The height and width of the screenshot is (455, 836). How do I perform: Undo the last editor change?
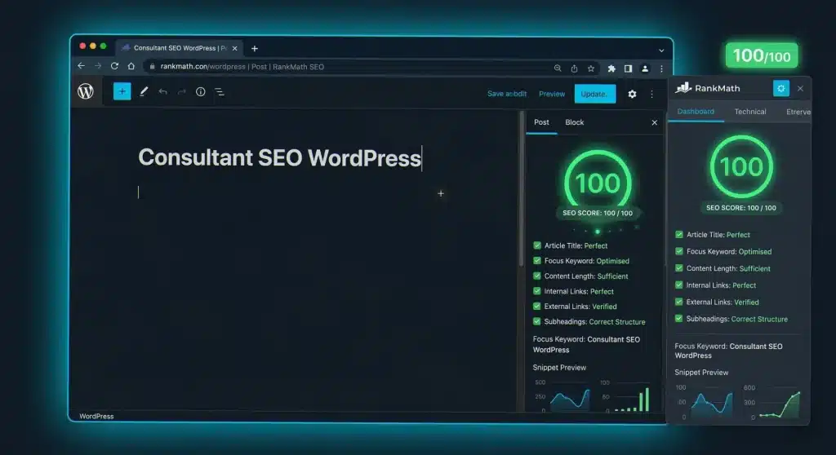[x=162, y=91]
